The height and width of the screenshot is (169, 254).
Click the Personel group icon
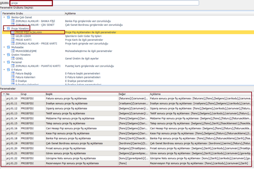9,62
